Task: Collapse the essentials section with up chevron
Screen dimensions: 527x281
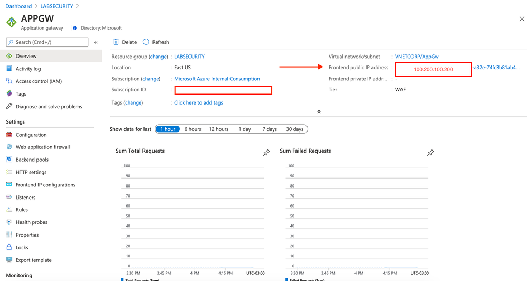Action: click(319, 112)
